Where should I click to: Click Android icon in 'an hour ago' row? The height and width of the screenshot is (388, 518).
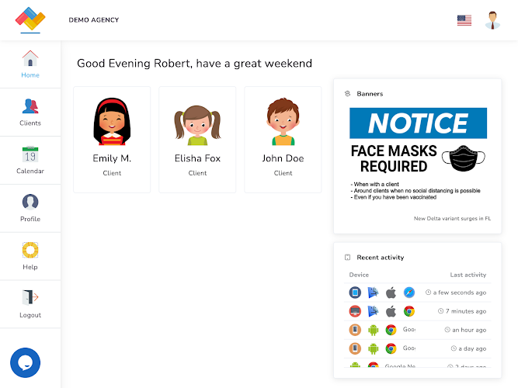click(374, 330)
